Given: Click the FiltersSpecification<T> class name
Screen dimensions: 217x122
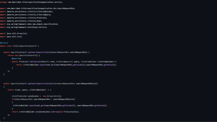Looking at the screenshot, I should [25, 46].
